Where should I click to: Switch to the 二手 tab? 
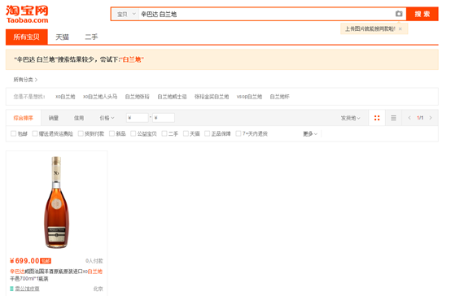click(x=91, y=37)
